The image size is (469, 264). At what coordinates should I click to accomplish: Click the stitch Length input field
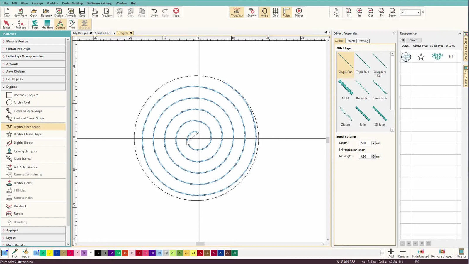[365, 143]
